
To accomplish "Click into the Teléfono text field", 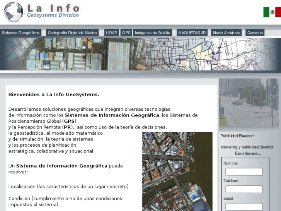I will pyautogui.click(x=244, y=189).
